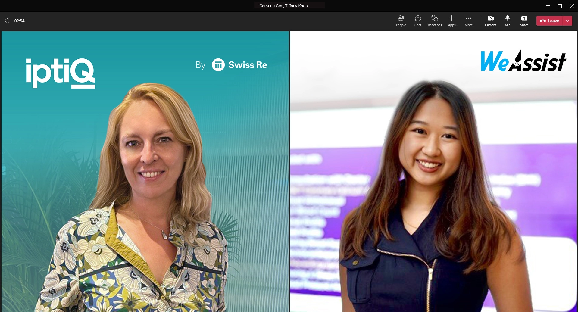
Task: Click the meeting title Cathrine Graf, Tiffany Khoo
Action: point(283,5)
